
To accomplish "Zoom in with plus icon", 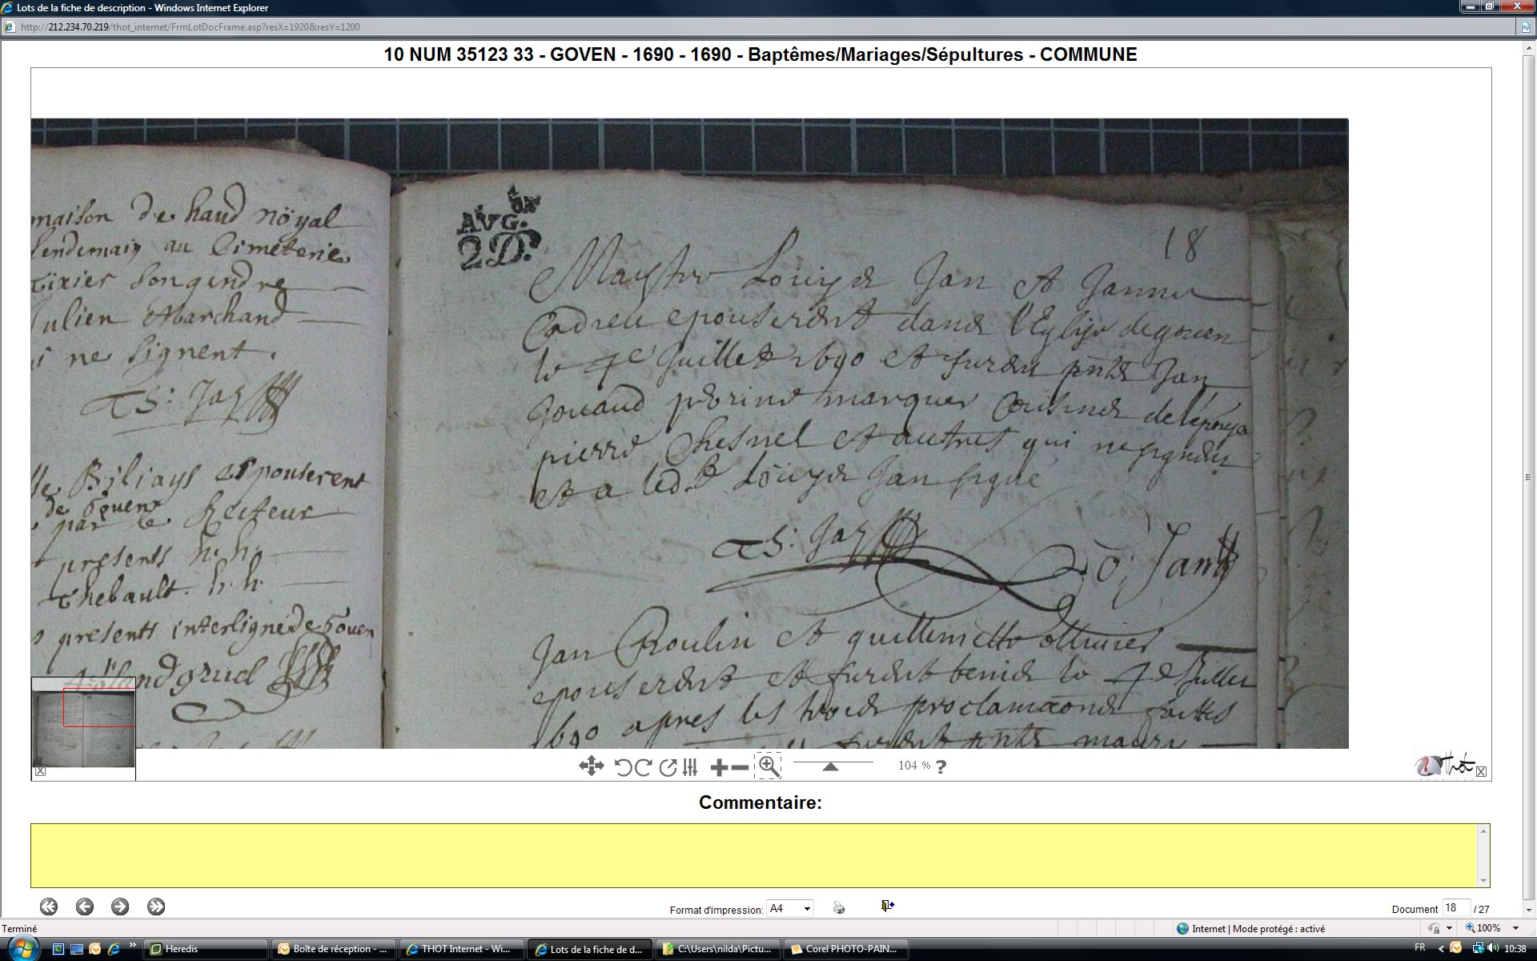I will 719,767.
